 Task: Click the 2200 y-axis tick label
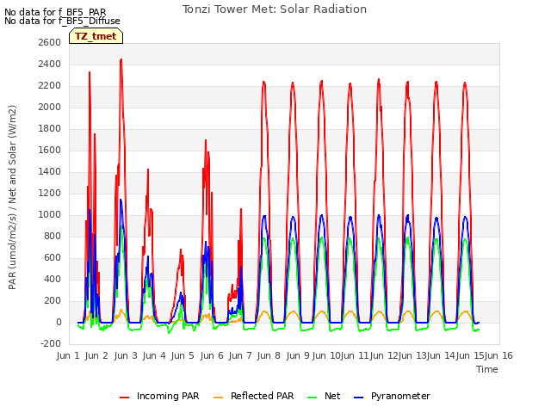tap(50, 86)
